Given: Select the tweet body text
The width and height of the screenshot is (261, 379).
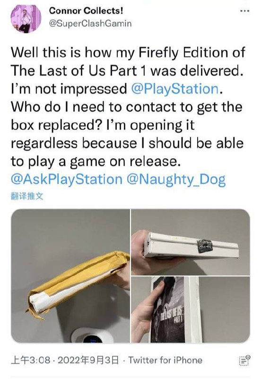Looking at the screenshot, I should point(128,116).
